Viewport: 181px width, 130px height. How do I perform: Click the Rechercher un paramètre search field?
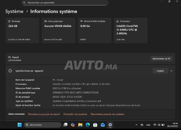click(64, 3)
